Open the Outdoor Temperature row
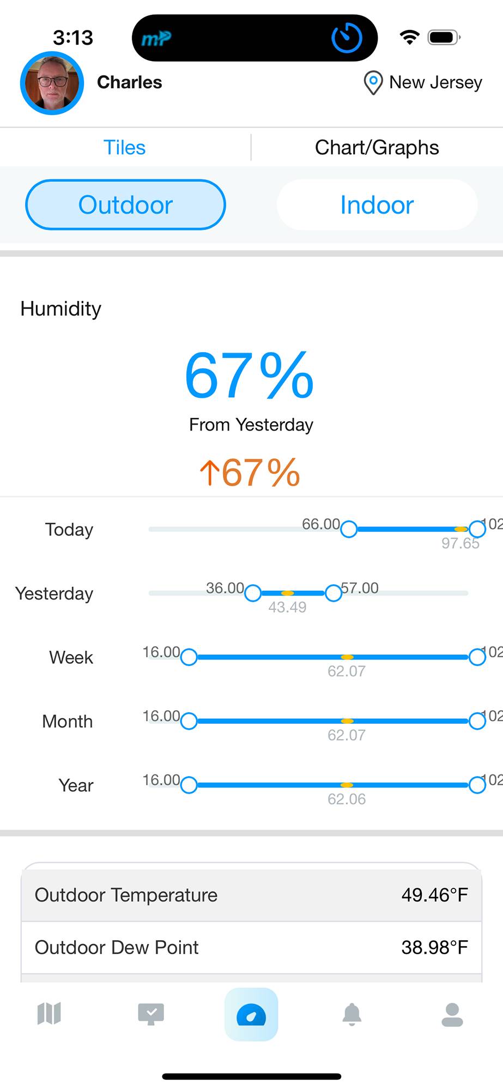Screen dimensions: 503x1090 point(251,895)
